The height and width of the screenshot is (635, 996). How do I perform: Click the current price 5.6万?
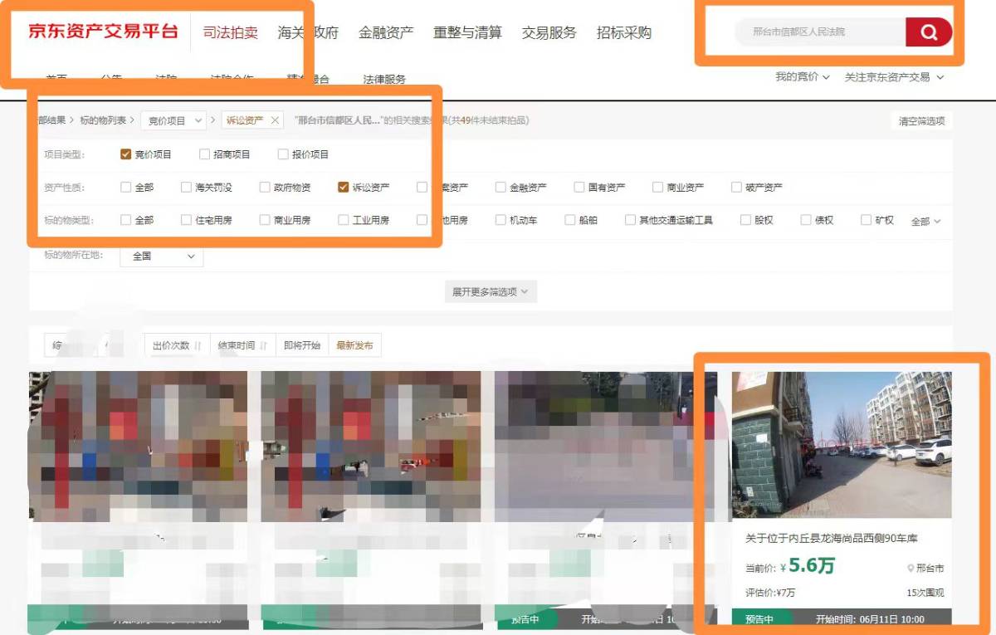(x=812, y=566)
